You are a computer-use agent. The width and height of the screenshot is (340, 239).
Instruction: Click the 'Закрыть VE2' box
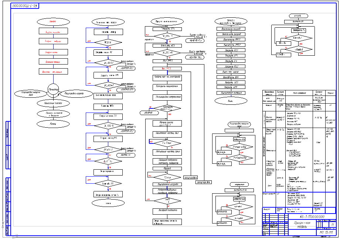click(231, 66)
